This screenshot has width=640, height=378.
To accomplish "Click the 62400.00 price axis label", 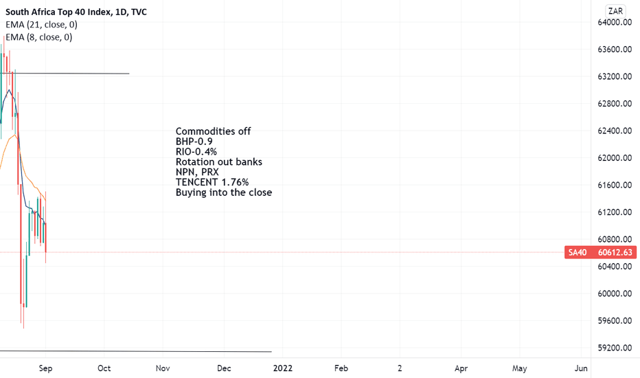I will 615,131.
